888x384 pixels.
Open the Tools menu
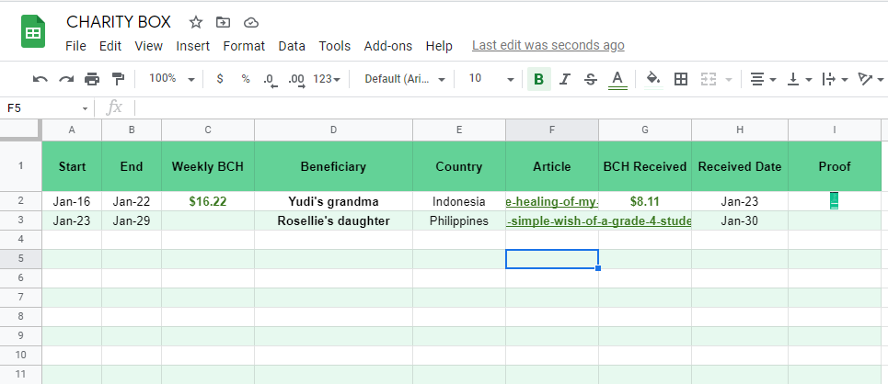(335, 46)
